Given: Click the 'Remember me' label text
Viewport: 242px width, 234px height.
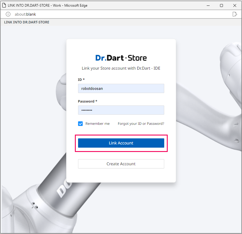Looking at the screenshot, I should (x=97, y=124).
